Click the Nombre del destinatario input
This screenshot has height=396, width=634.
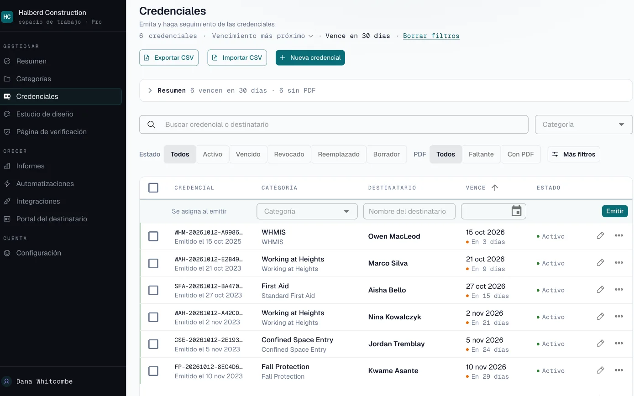[409, 211]
